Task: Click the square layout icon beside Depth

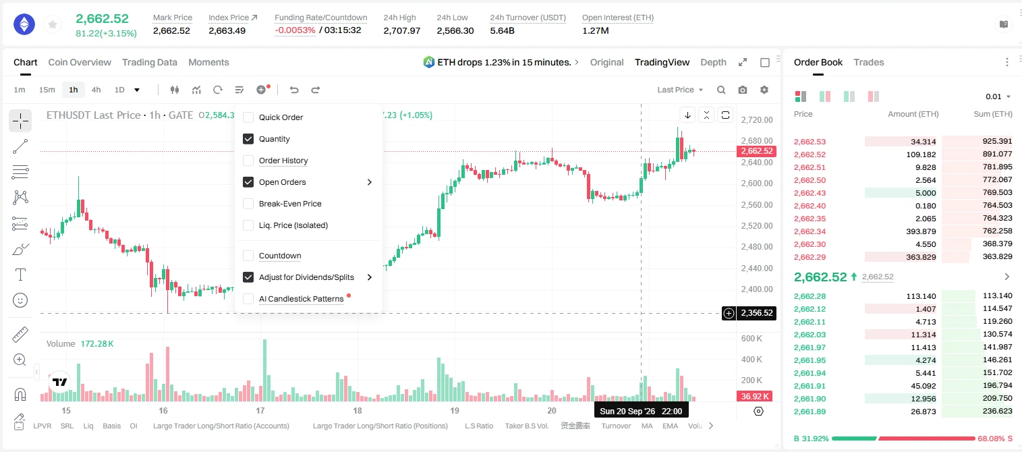Action: coord(765,62)
